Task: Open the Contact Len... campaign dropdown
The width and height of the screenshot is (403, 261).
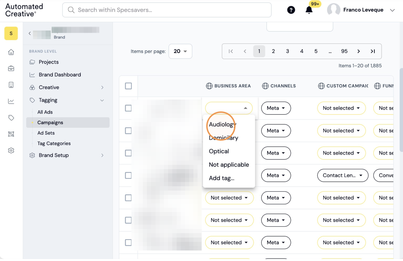Action: [x=343, y=176]
